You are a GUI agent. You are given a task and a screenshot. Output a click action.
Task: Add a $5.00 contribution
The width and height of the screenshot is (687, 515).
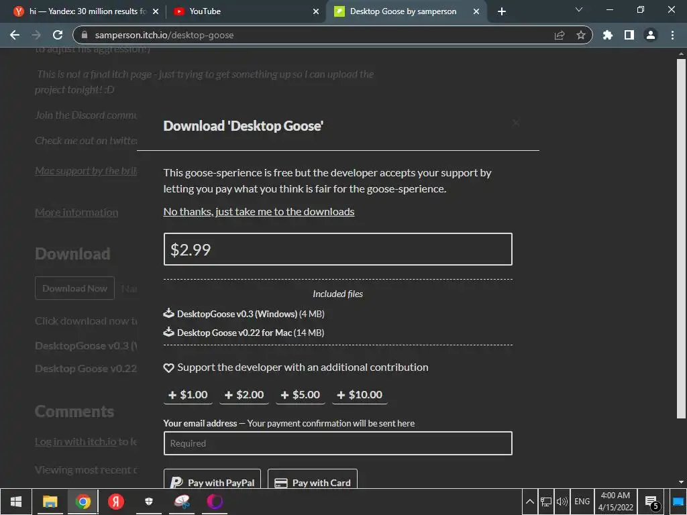point(300,394)
